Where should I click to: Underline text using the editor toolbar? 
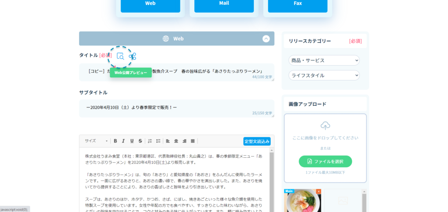click(132, 141)
